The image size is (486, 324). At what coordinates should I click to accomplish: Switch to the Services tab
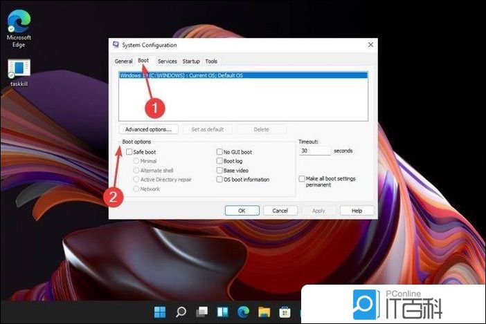pos(167,61)
